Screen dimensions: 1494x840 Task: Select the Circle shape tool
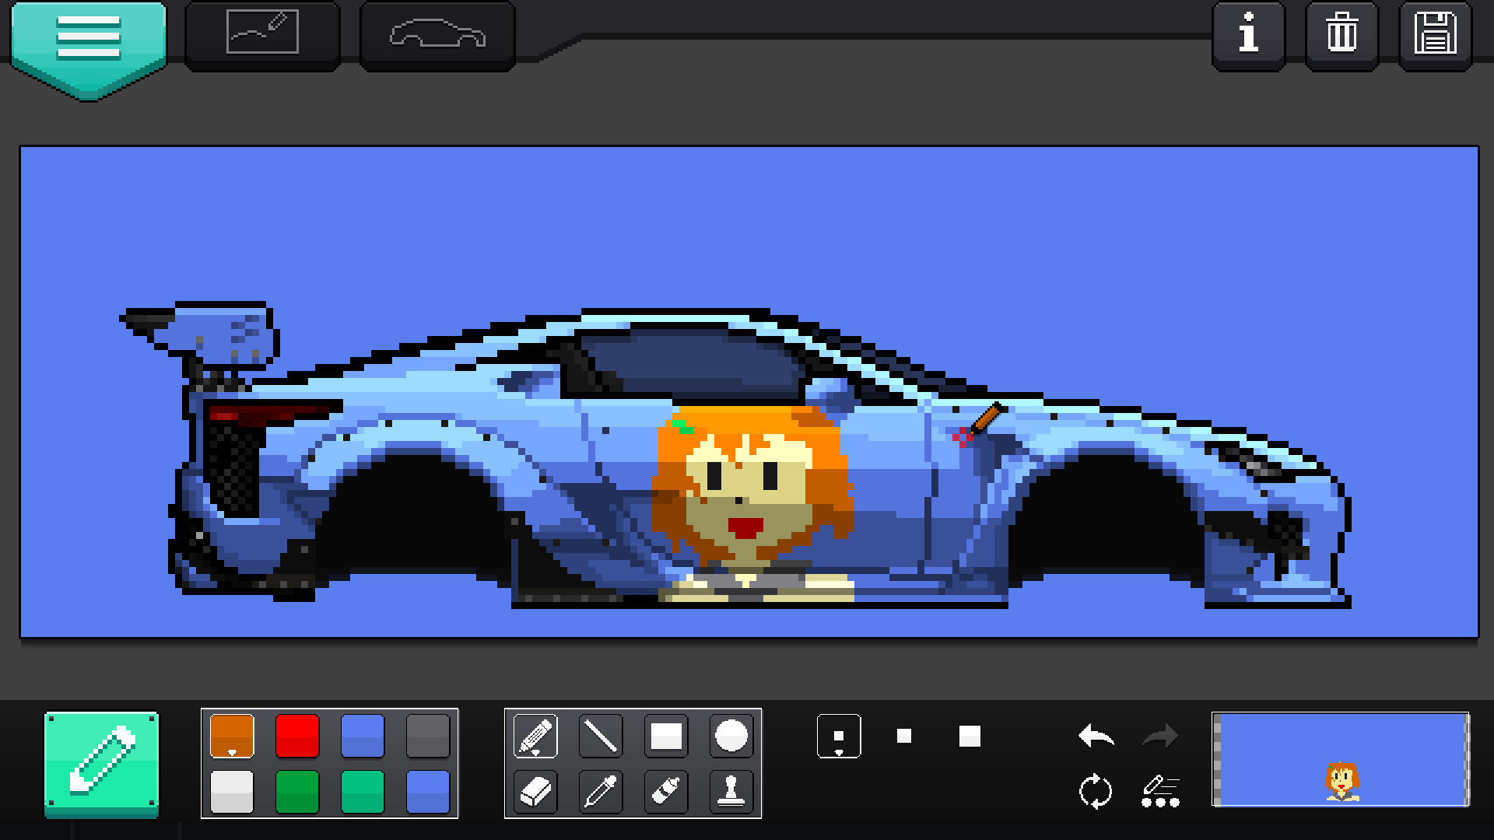(731, 736)
